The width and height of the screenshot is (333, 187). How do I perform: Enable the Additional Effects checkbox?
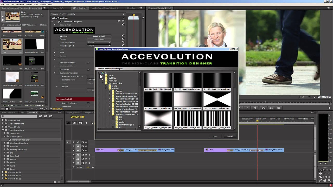click(x=88, y=63)
